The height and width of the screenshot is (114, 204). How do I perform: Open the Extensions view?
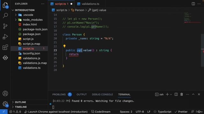5,47
